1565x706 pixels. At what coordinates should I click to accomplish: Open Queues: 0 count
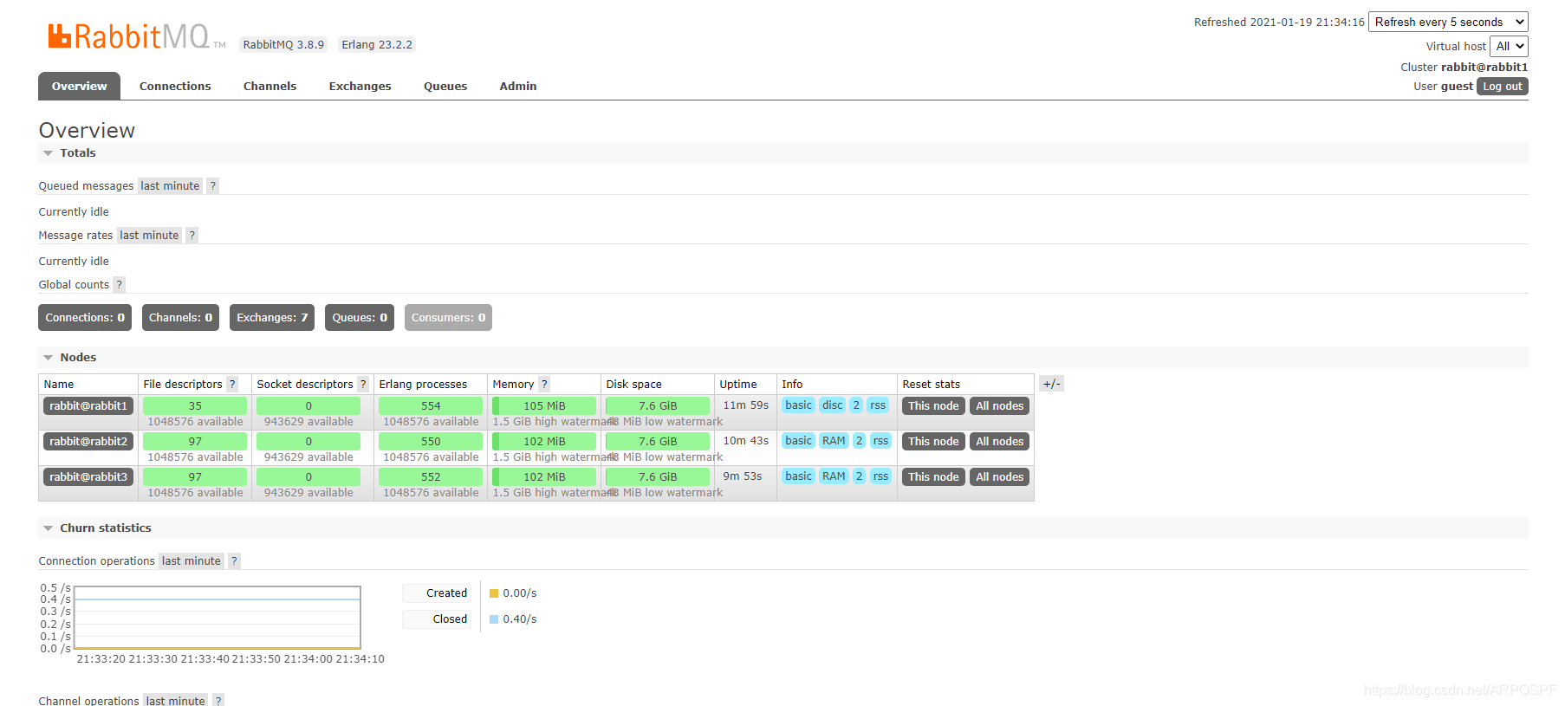point(360,317)
